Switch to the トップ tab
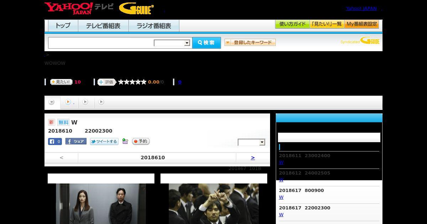 click(63, 26)
